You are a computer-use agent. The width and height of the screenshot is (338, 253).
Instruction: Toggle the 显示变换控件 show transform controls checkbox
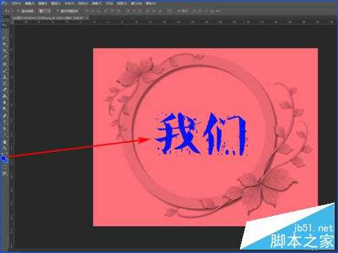pos(57,11)
